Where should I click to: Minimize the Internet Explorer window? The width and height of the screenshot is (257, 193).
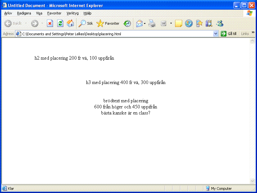click(x=236, y=5)
